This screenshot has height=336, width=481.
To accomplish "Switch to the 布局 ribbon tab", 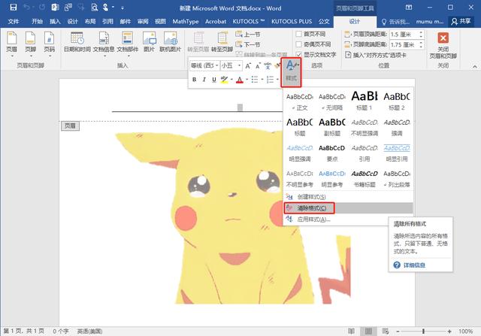I will click(x=90, y=21).
